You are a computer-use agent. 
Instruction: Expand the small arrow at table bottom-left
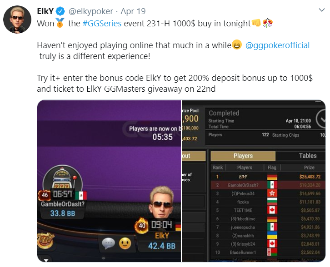46,260
